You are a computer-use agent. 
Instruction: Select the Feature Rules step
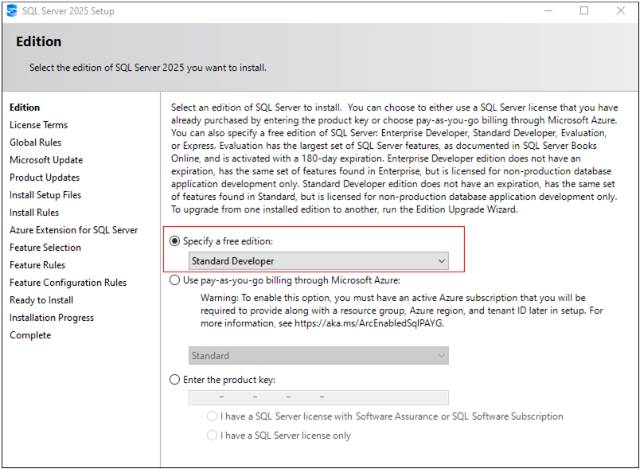tap(37, 265)
